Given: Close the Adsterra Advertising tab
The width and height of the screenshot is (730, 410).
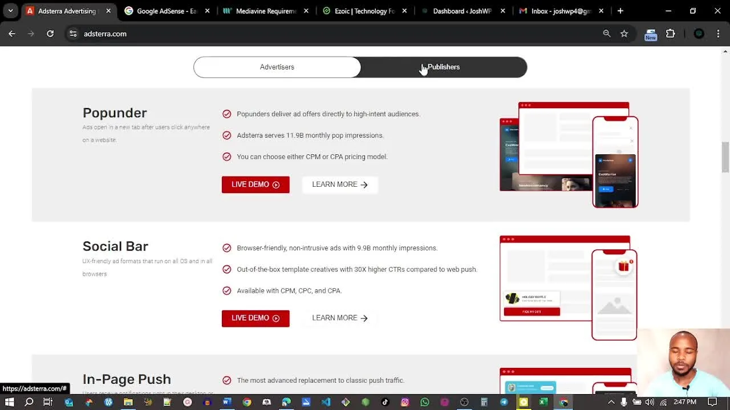Looking at the screenshot, I should coord(108,11).
